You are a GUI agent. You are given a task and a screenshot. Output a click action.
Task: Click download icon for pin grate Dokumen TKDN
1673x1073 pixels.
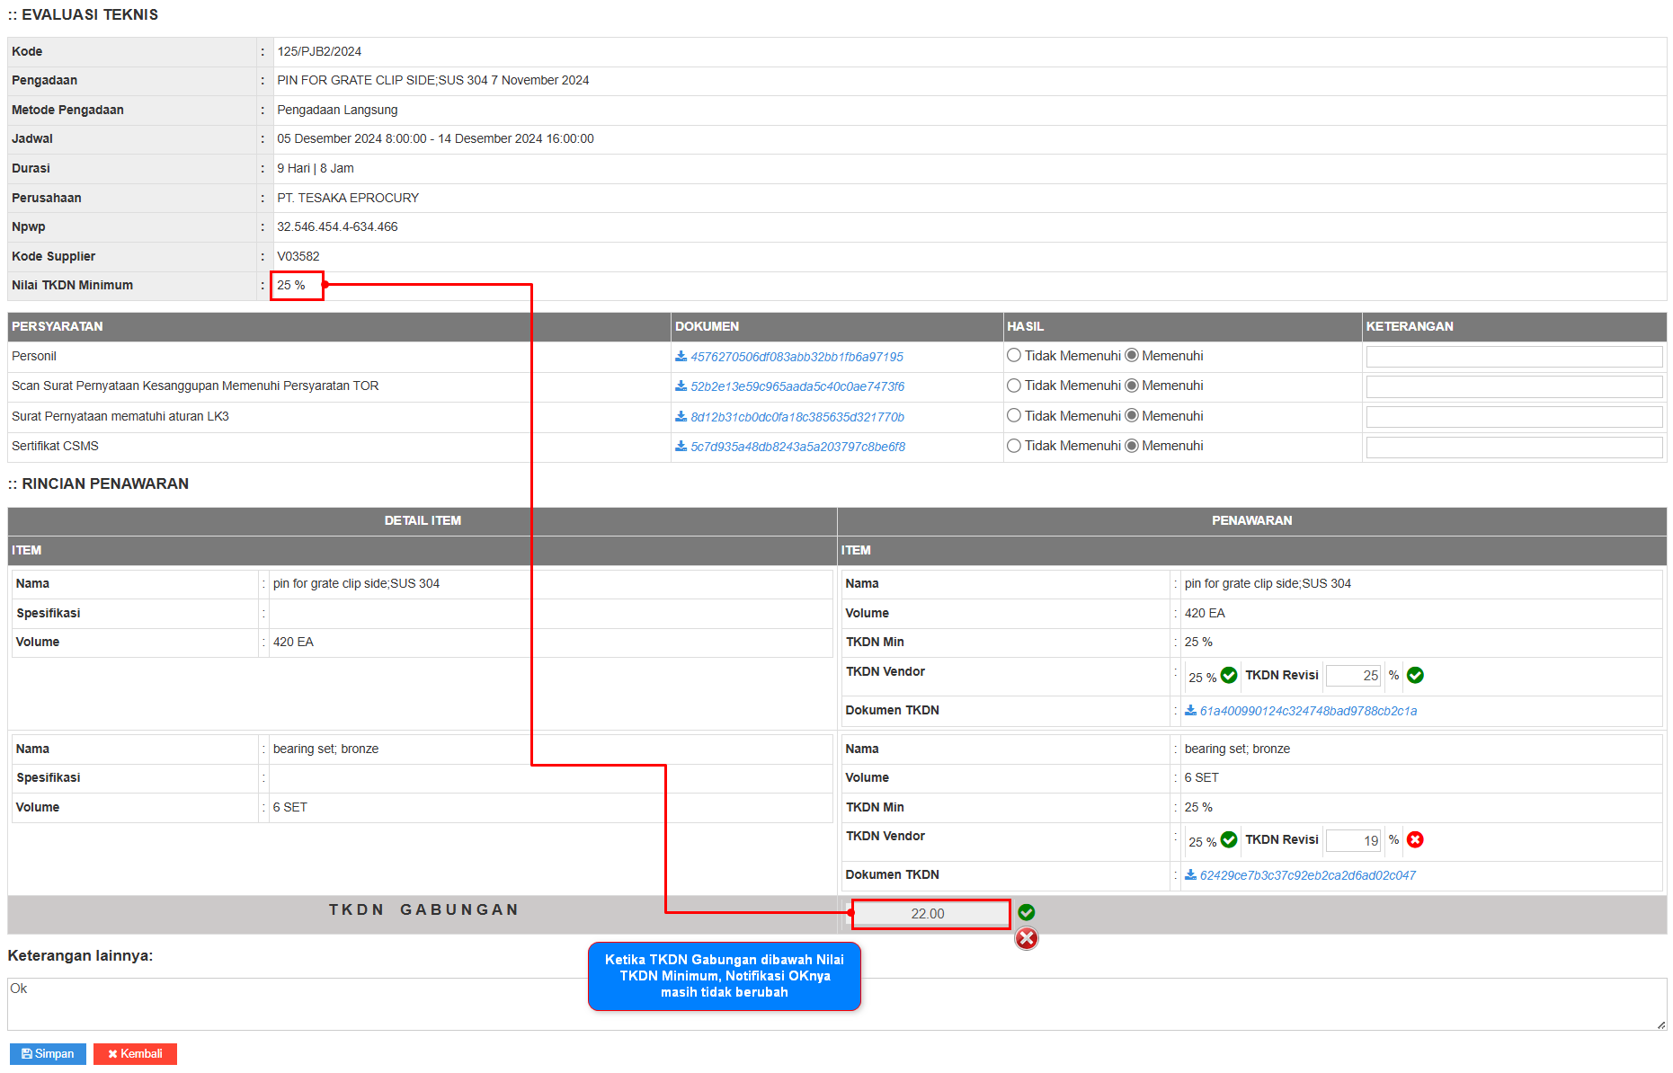(x=1190, y=711)
